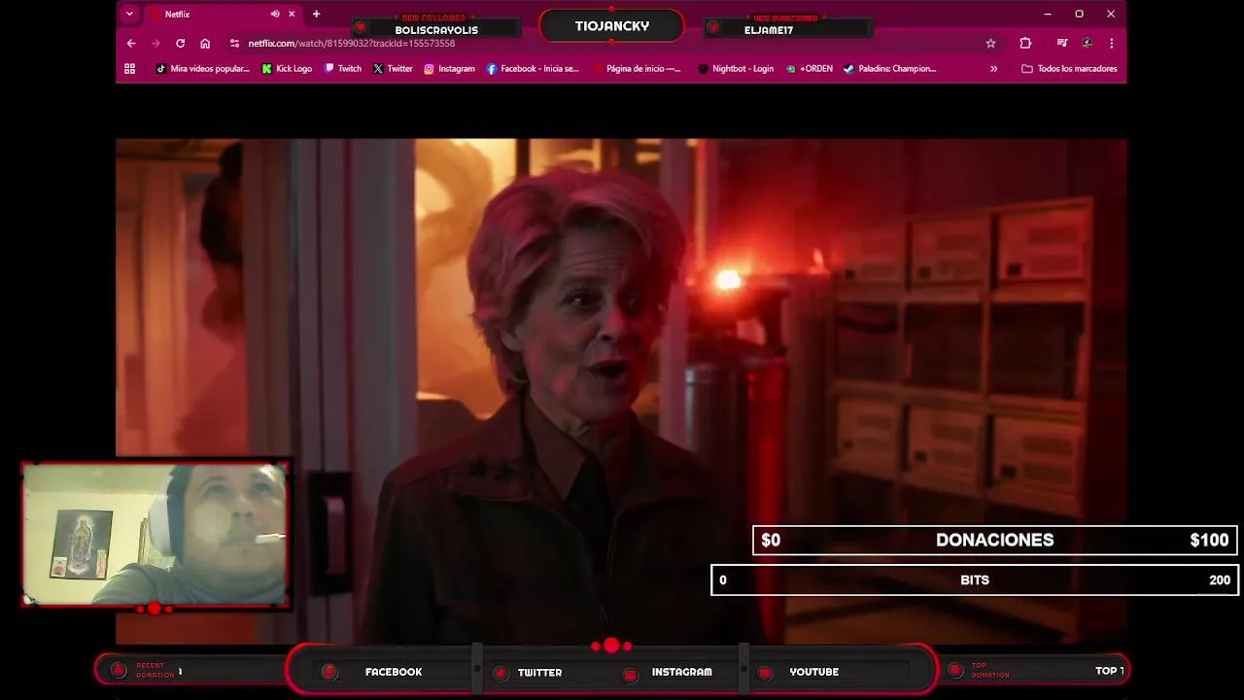The image size is (1244, 700).
Task: Minimize the browser window
Action: (x=1047, y=15)
